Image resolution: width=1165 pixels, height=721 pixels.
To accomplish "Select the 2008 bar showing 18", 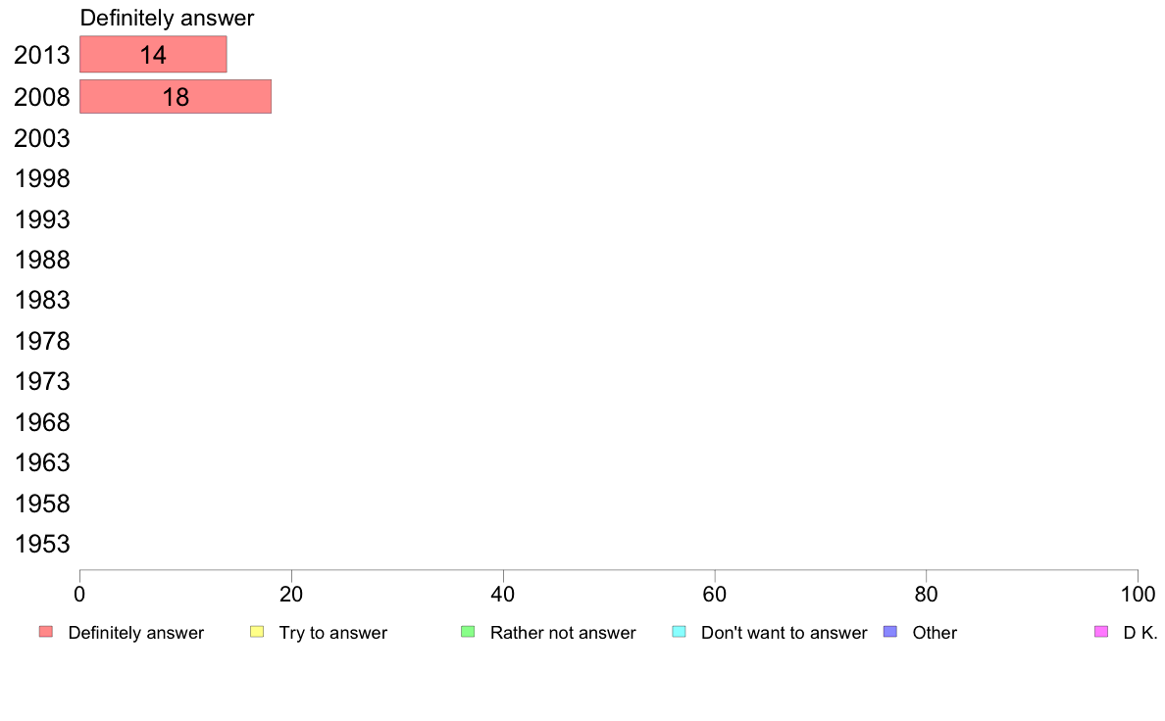I will pyautogui.click(x=176, y=97).
